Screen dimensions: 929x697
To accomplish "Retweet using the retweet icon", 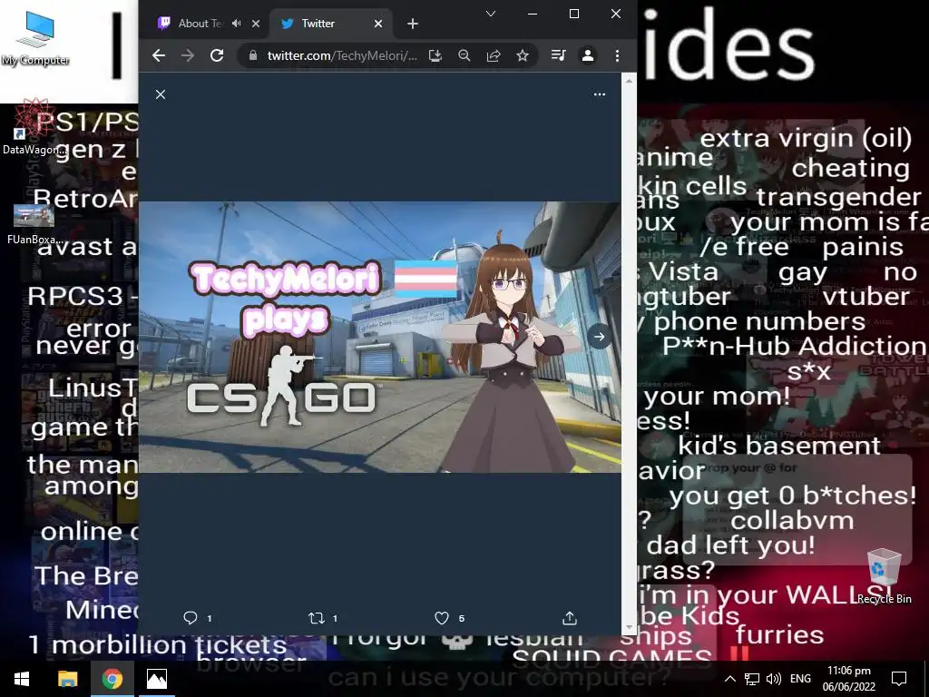I will [317, 618].
